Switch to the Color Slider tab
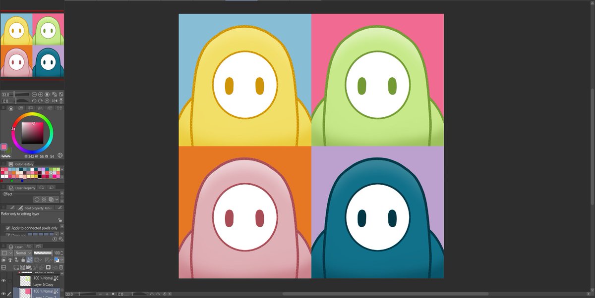This screenshot has height=298, width=595. click(30, 108)
